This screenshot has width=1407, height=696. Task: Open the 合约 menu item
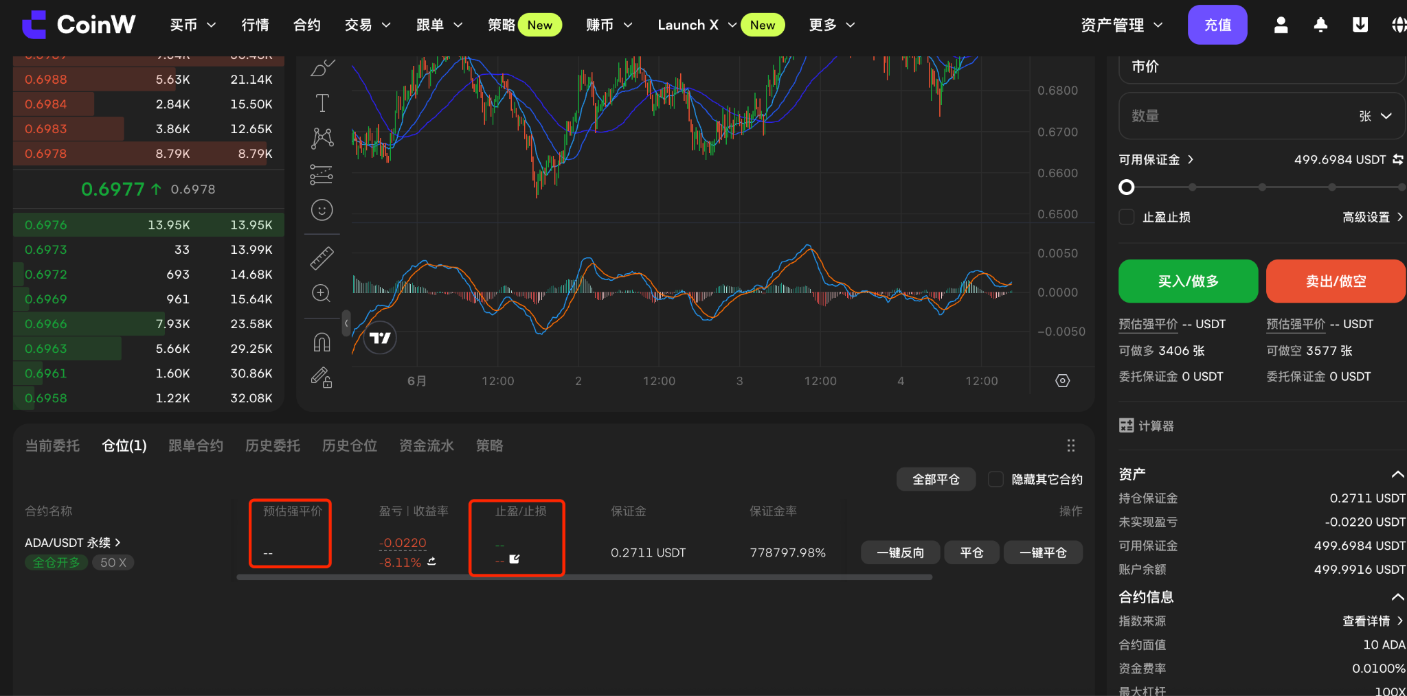(x=307, y=25)
